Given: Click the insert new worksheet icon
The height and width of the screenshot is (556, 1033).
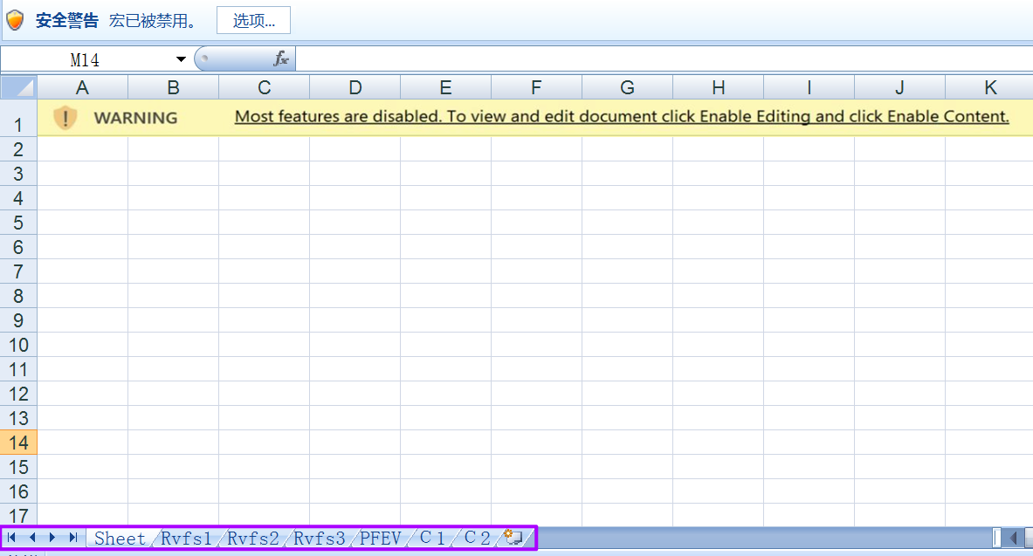Looking at the screenshot, I should [x=513, y=538].
